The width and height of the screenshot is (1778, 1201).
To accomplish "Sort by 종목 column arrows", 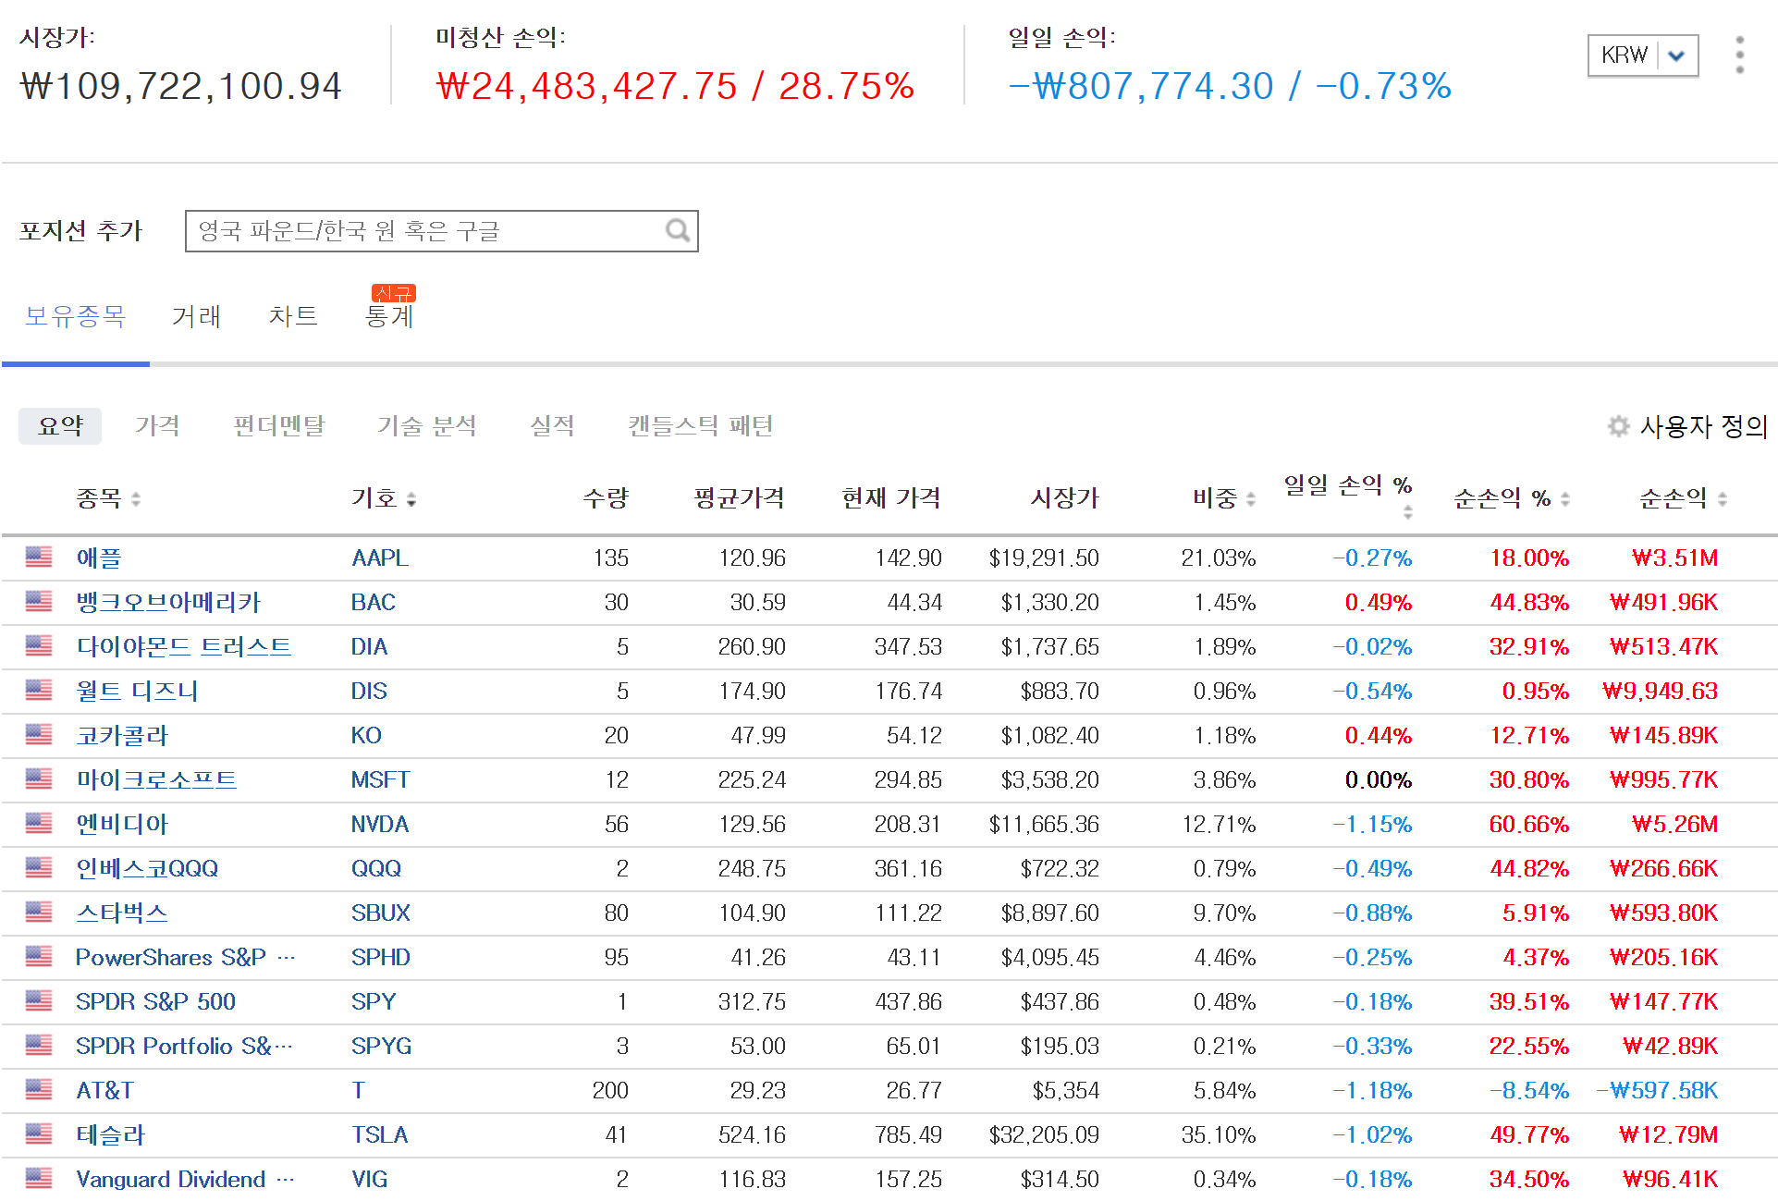I will 136,499.
